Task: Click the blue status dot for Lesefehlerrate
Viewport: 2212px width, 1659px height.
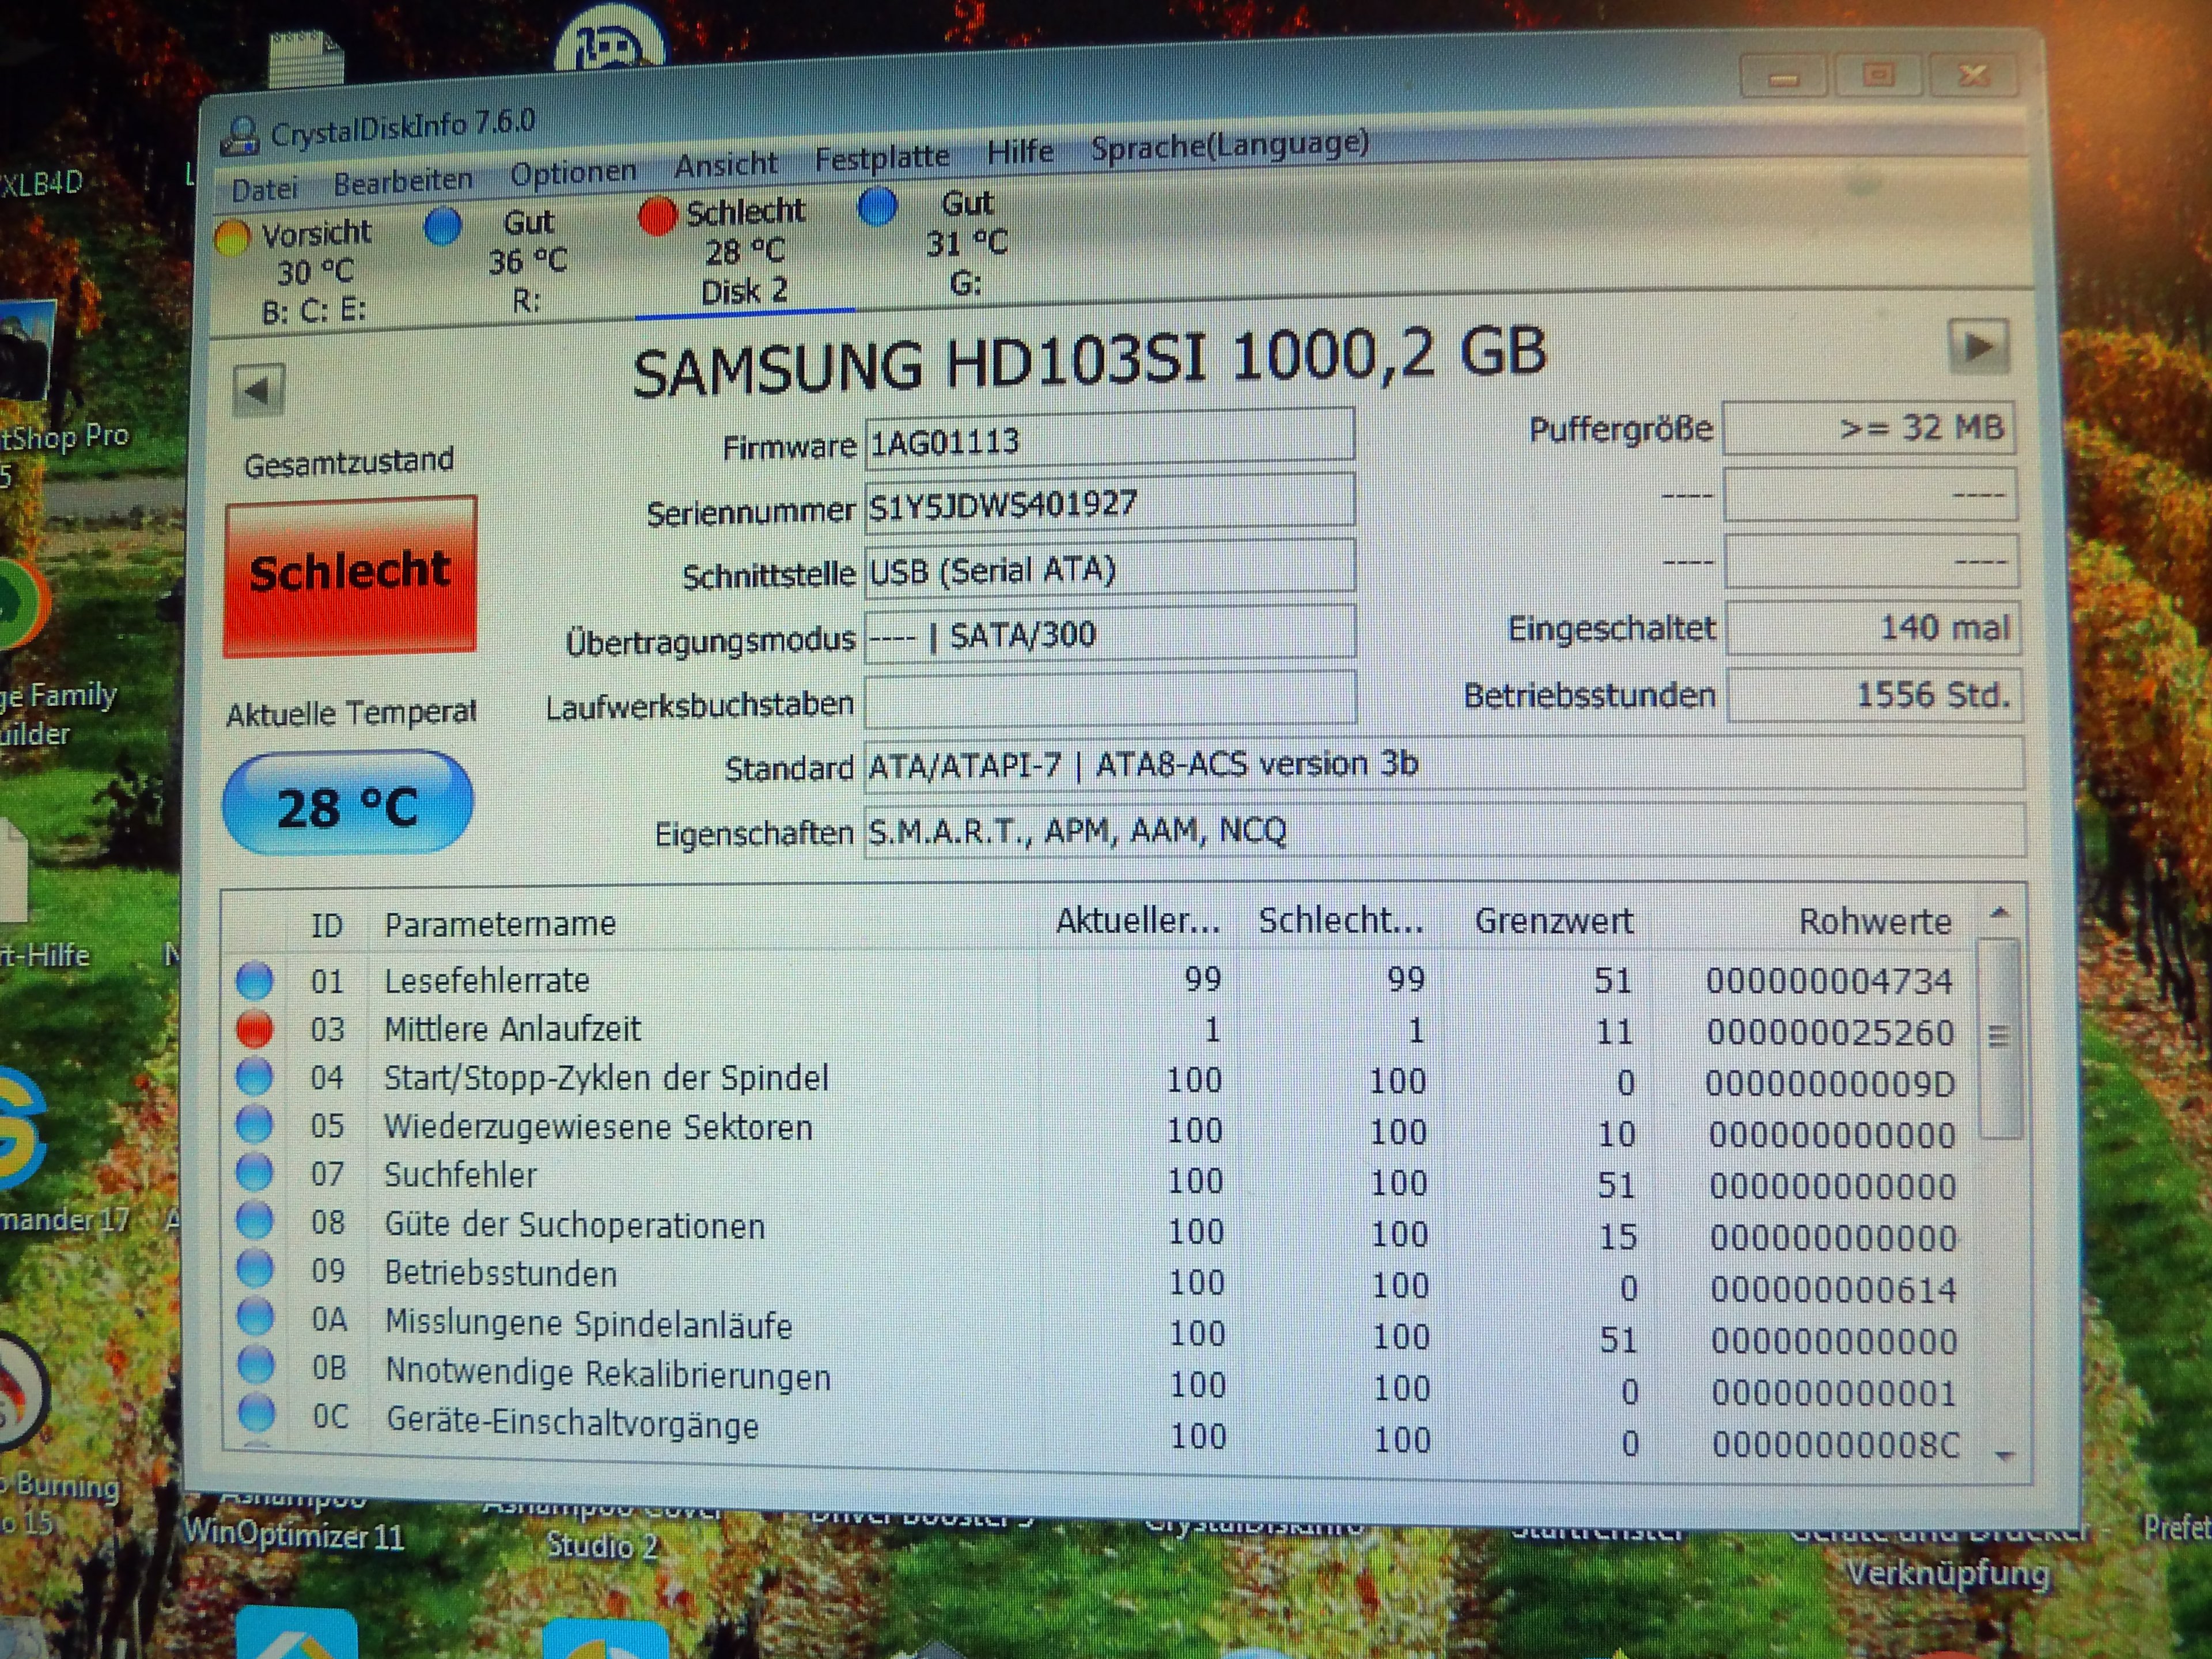Action: (x=254, y=980)
